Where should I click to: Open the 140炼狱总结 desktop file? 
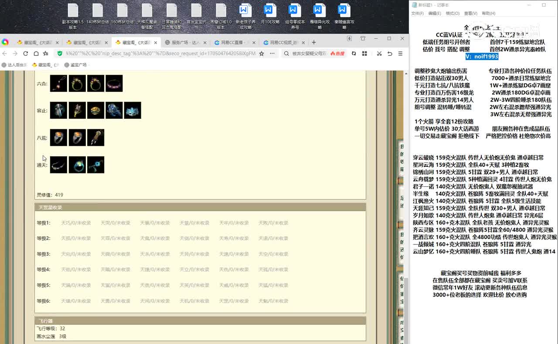pyautogui.click(x=98, y=14)
